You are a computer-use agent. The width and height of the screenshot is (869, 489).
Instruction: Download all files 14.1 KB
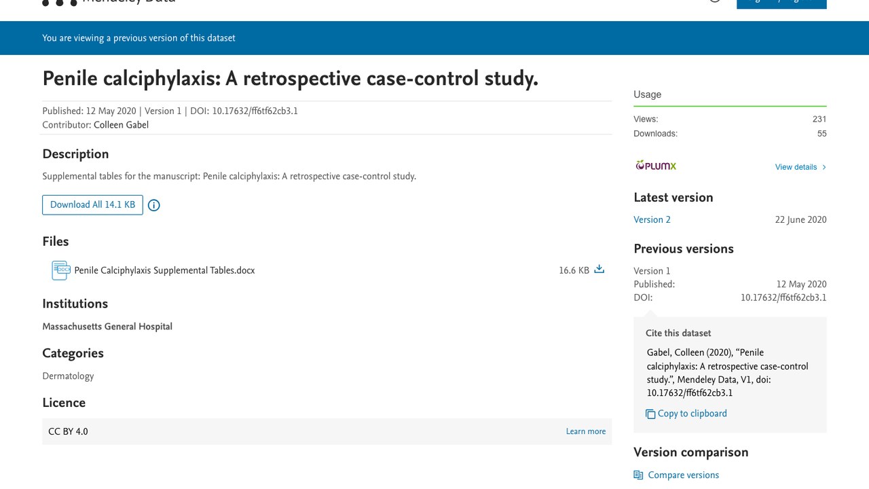pyautogui.click(x=92, y=205)
